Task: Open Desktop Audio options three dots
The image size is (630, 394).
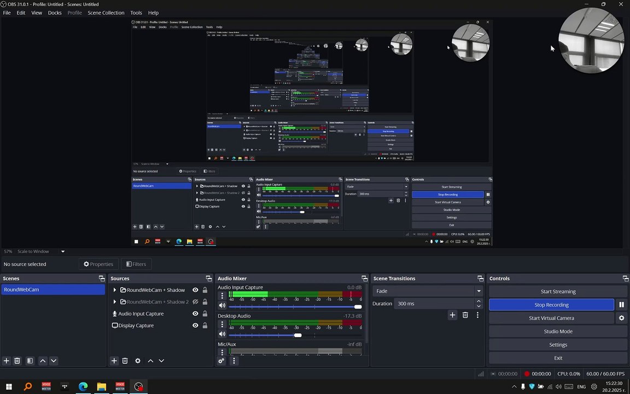Action: click(222, 324)
